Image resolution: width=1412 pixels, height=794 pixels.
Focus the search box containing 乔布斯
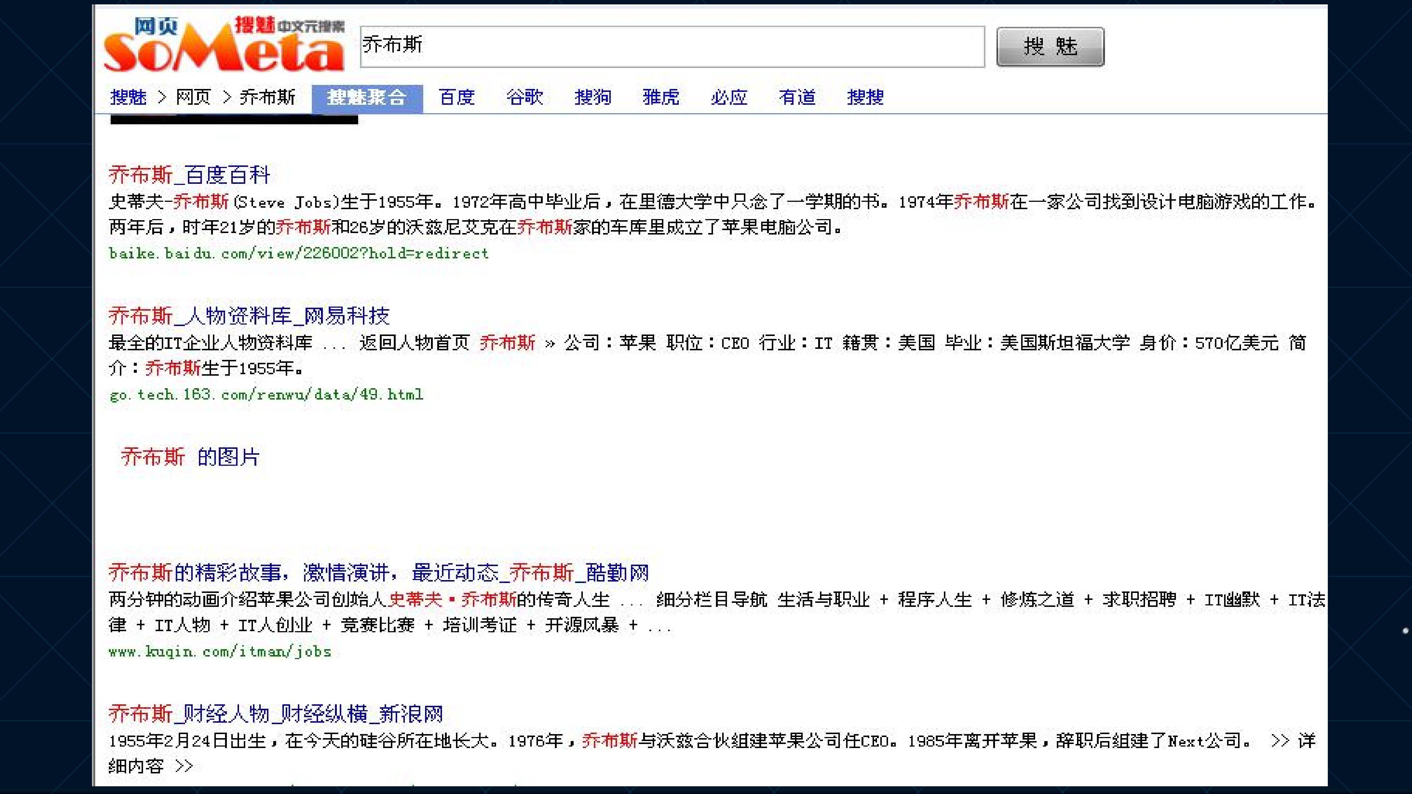pyautogui.click(x=672, y=47)
